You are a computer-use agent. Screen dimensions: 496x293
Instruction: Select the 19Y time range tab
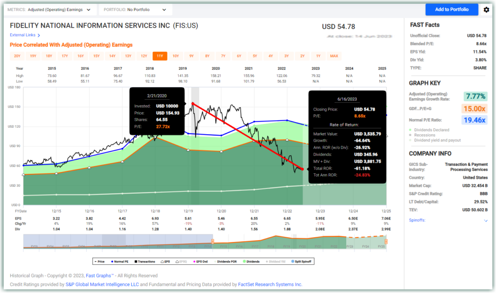point(33,56)
